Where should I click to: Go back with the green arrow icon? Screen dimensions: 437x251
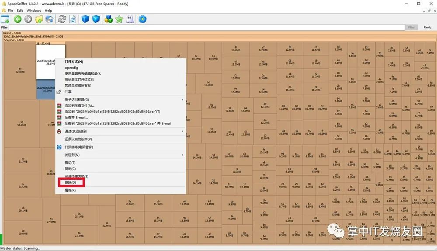(17, 19)
